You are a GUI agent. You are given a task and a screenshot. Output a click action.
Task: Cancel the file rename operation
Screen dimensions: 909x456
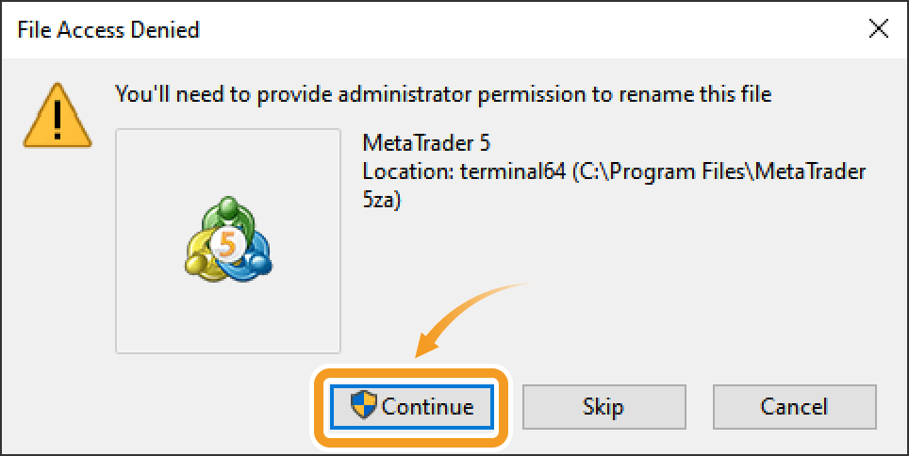coord(794,407)
